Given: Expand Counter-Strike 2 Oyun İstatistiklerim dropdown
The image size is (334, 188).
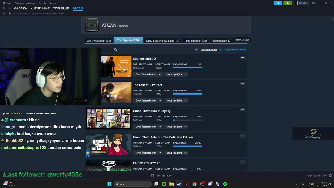Looking at the screenshot, I should (x=148, y=74).
